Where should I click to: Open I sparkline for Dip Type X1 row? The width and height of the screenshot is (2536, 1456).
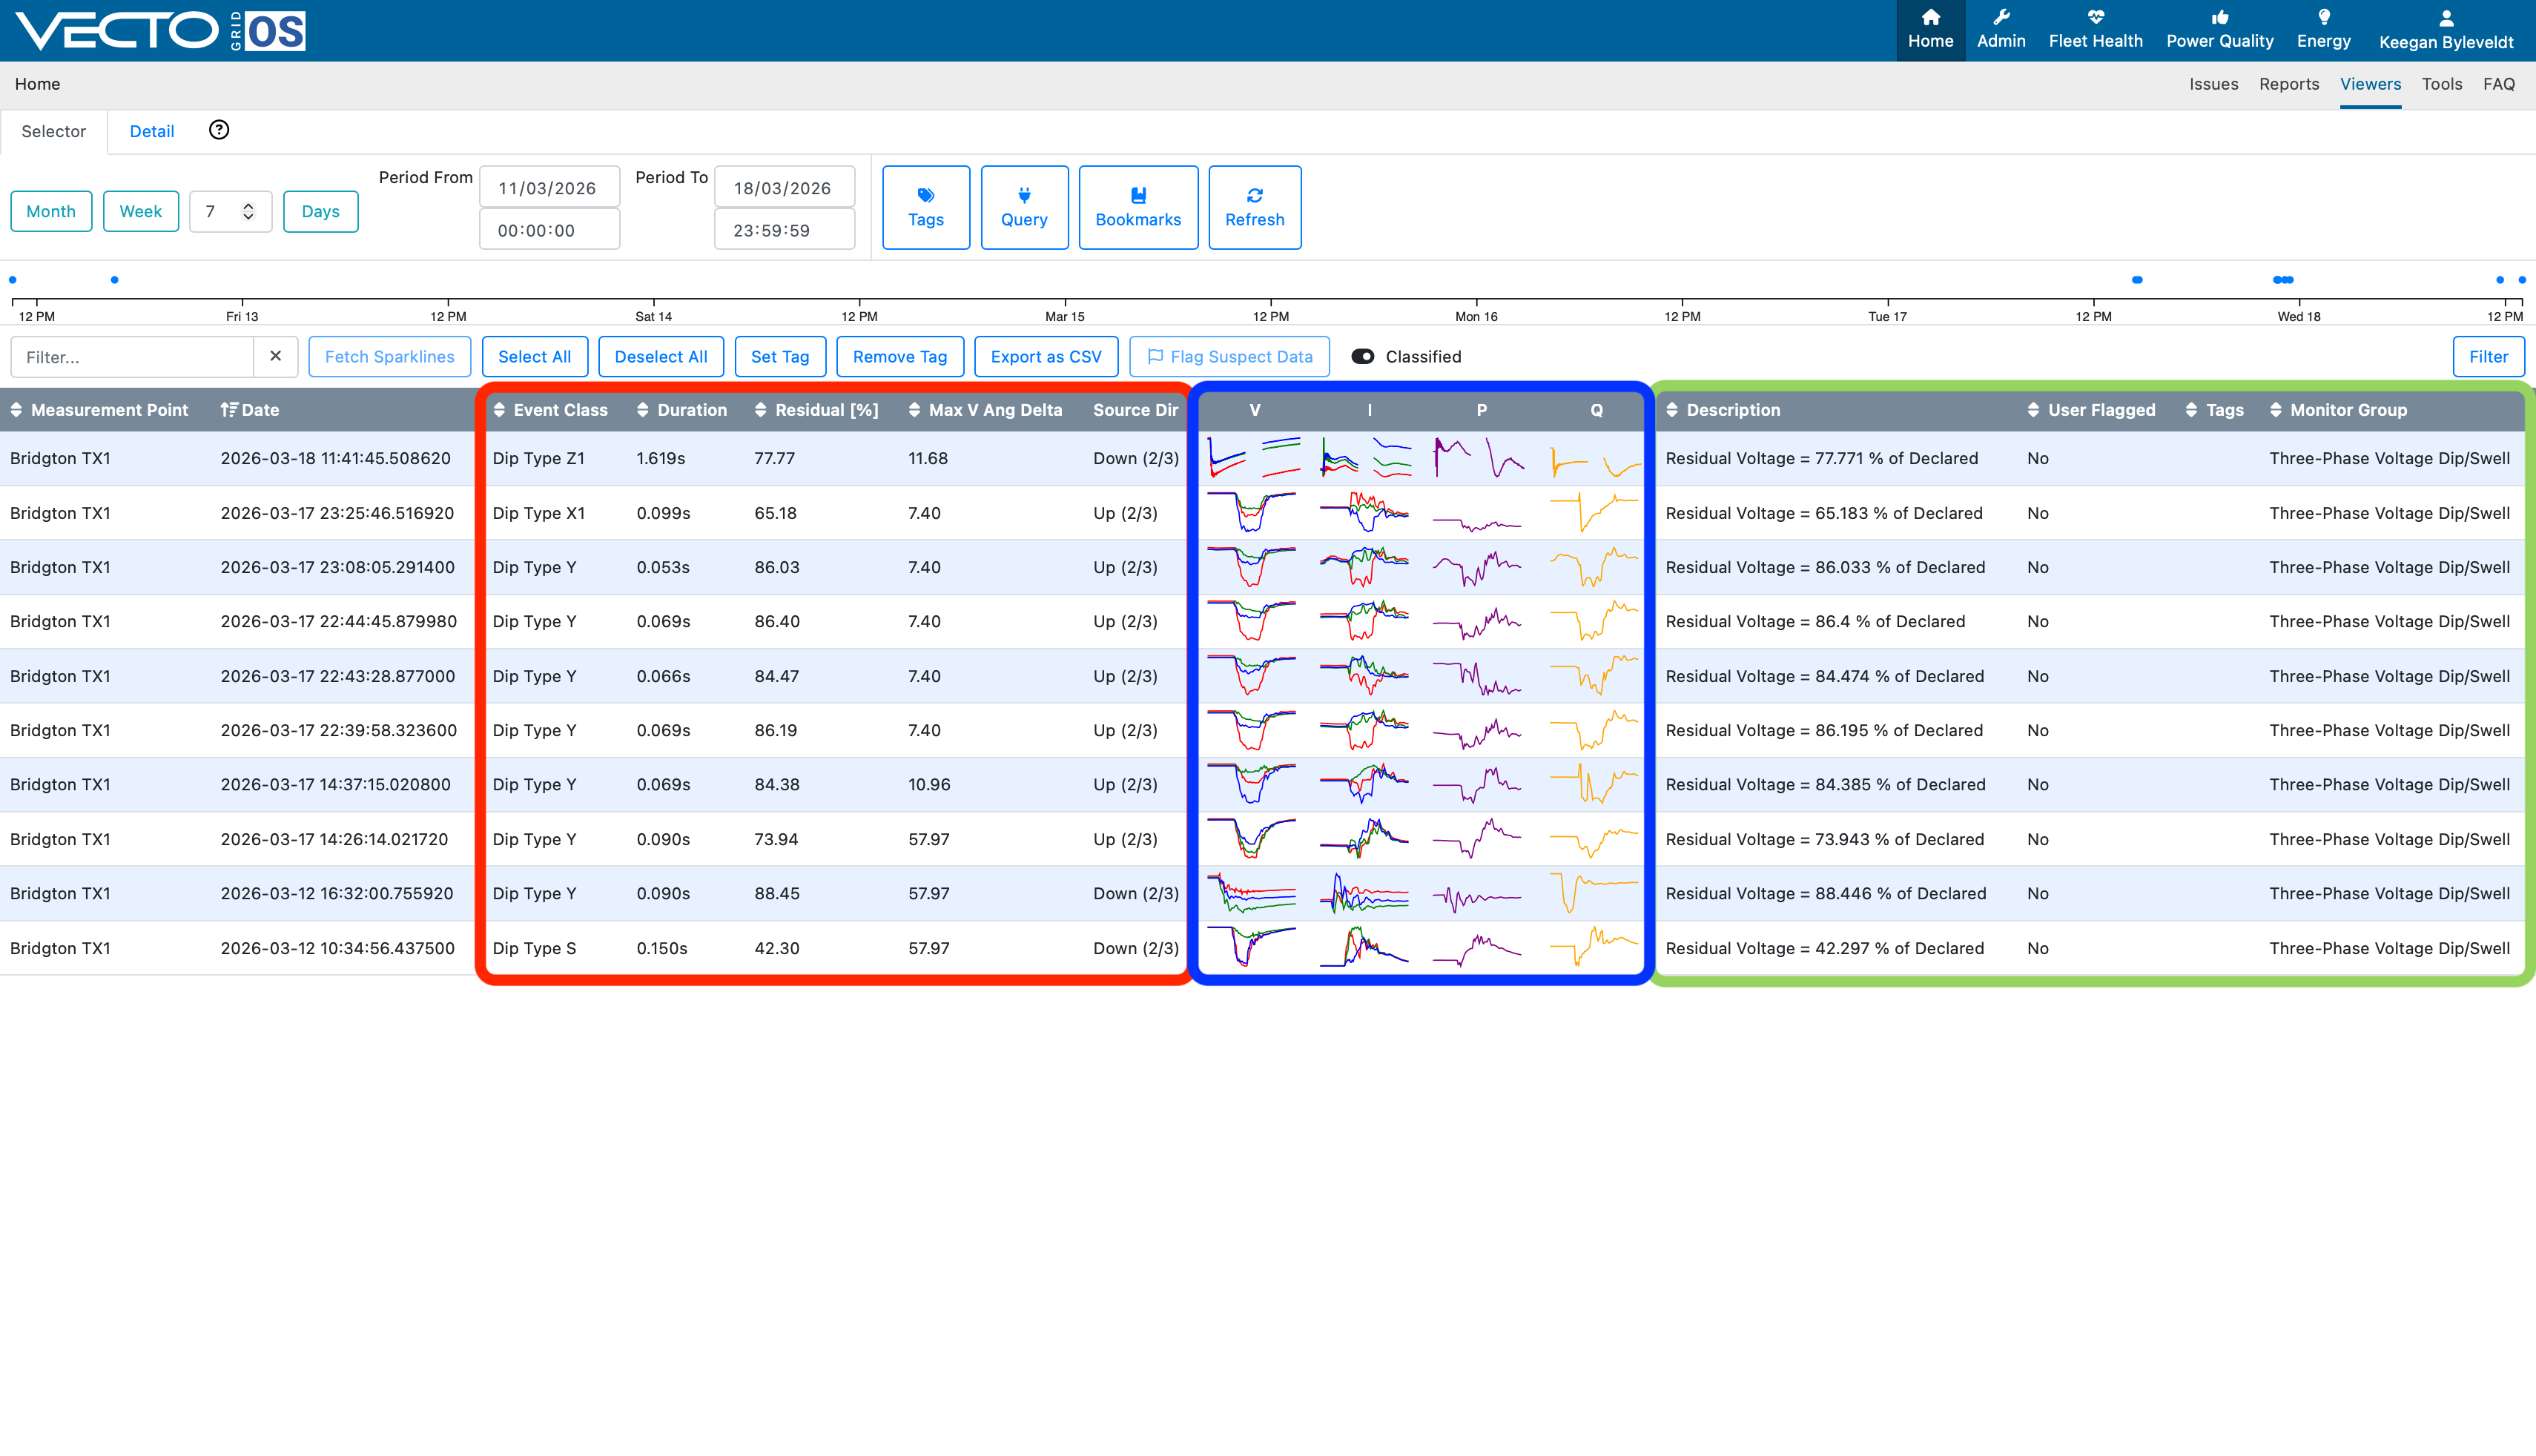click(x=1365, y=513)
